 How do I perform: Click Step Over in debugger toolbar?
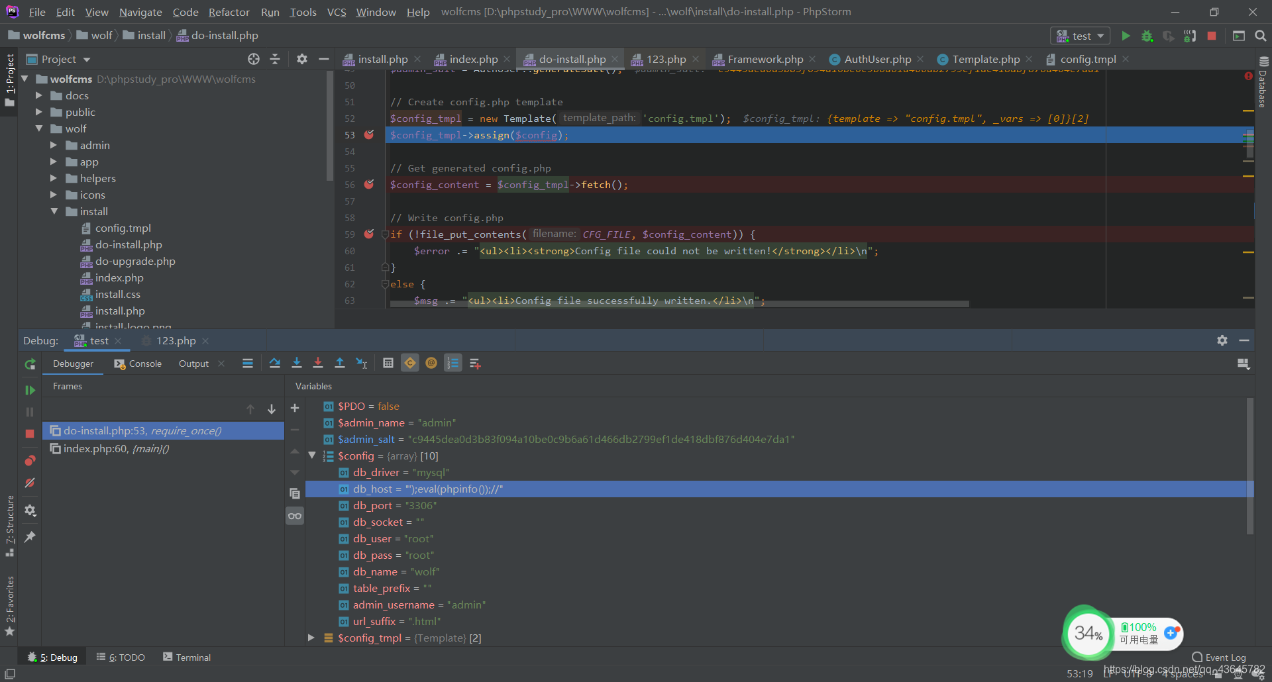275,363
